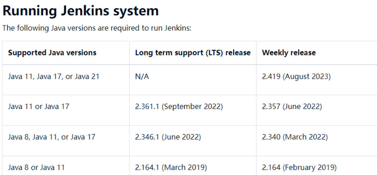The image size is (377, 175).
Task: Click the Java versions required intro text
Action: 97,28
